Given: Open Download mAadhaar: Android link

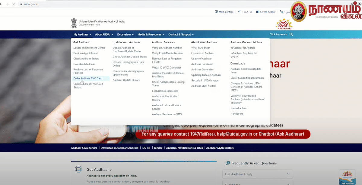Looking at the screenshot, I should click(x=119, y=148).
